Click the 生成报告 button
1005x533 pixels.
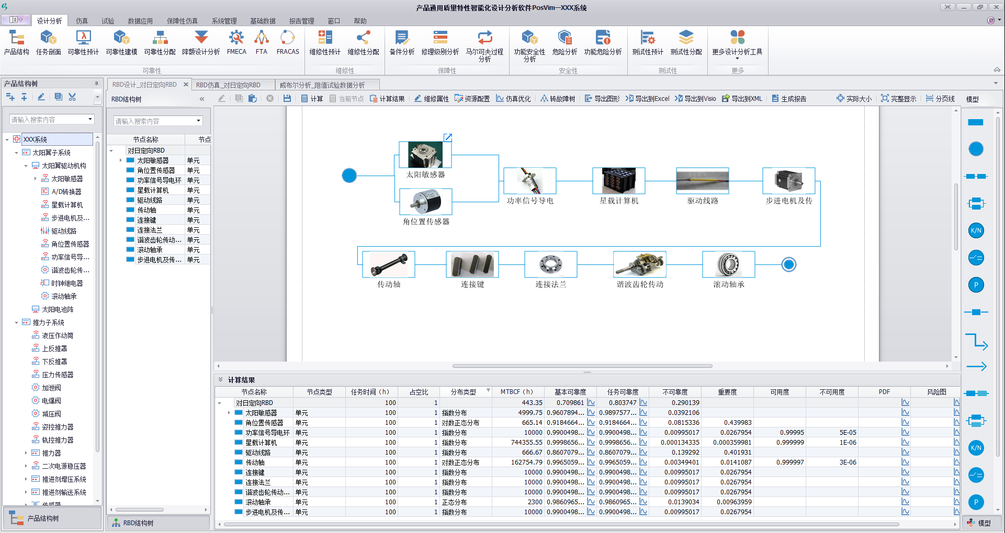[789, 98]
